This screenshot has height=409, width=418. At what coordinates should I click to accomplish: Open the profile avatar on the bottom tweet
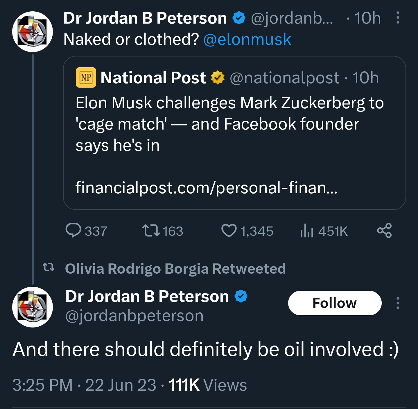(x=33, y=307)
